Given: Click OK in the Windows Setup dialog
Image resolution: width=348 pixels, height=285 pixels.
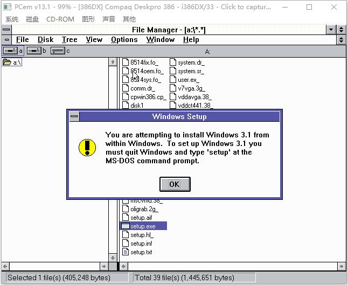Looking at the screenshot, I should tap(175, 184).
